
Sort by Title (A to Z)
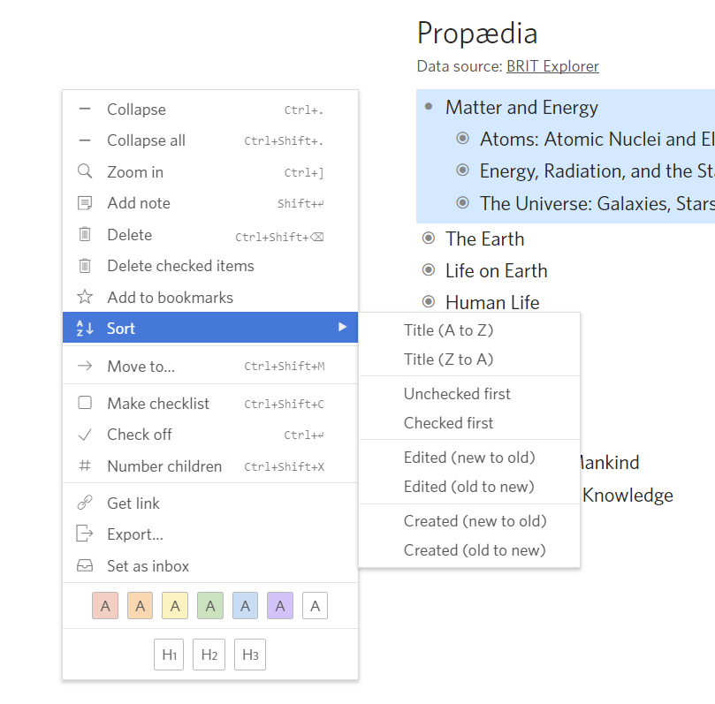click(448, 330)
